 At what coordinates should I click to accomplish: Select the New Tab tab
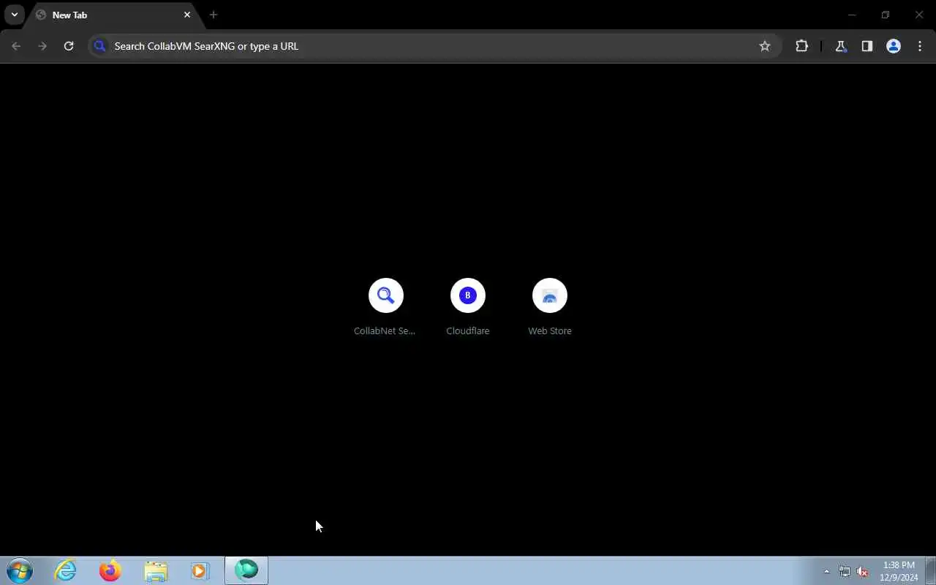[113, 15]
